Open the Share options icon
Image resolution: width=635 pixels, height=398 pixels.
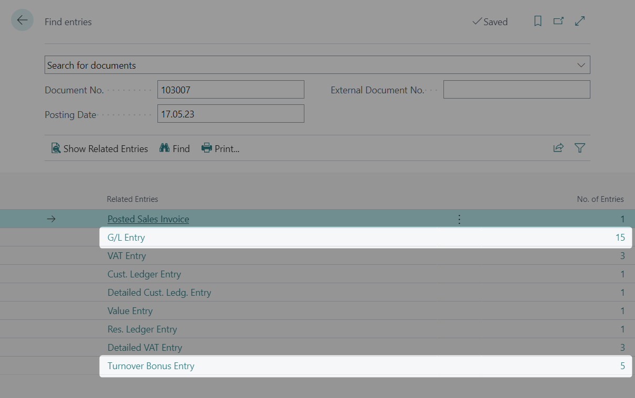[558, 148]
